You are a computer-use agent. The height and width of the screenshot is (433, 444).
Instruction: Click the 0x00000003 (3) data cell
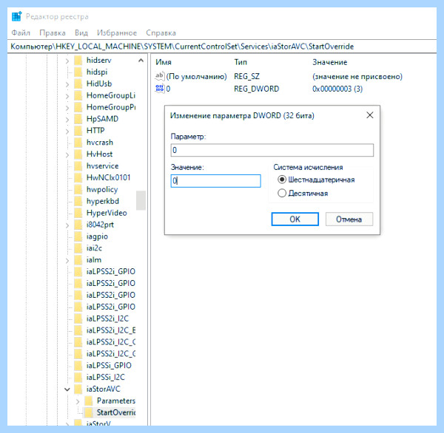(337, 89)
